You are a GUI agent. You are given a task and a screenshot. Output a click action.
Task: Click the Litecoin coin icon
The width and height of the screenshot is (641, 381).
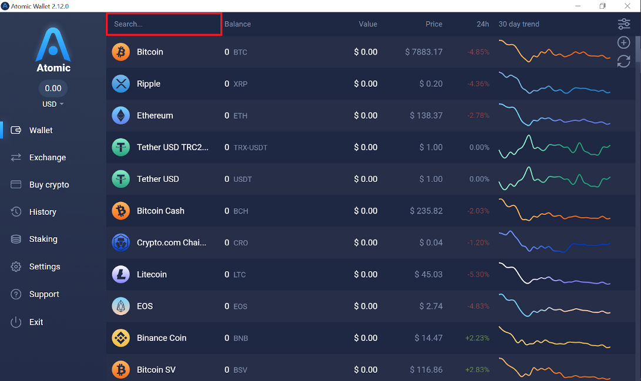coord(120,274)
